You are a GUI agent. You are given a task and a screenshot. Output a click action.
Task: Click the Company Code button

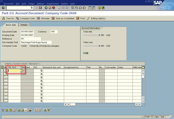[x=25, y=19]
